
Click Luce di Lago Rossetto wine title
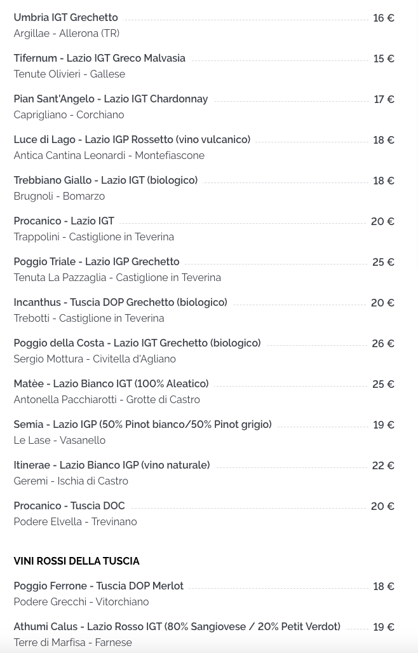[x=132, y=139]
